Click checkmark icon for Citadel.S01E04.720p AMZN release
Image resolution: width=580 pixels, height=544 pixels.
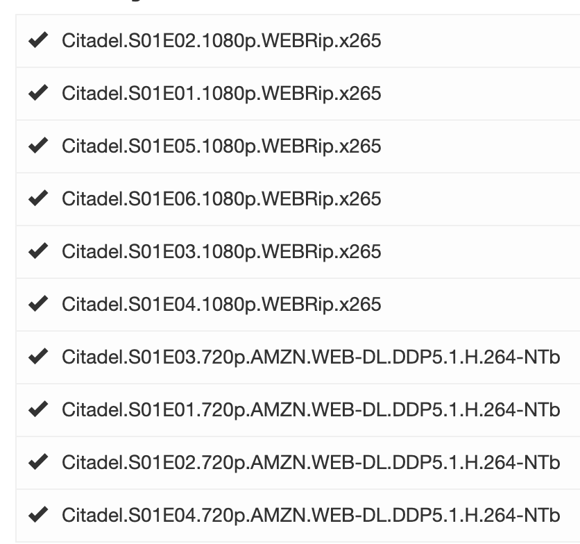pyautogui.click(x=38, y=514)
